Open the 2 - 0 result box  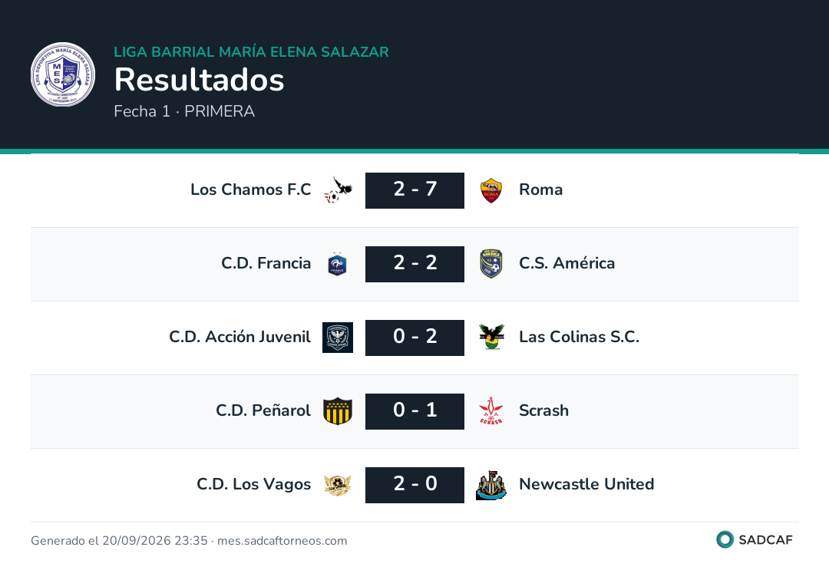coord(415,485)
